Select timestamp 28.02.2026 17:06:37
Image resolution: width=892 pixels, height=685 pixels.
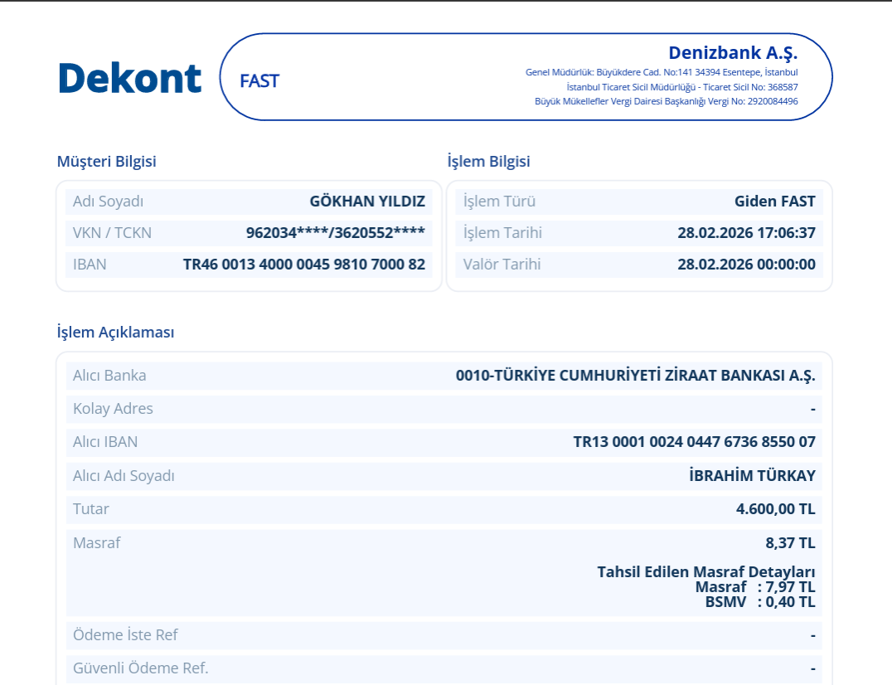click(746, 233)
